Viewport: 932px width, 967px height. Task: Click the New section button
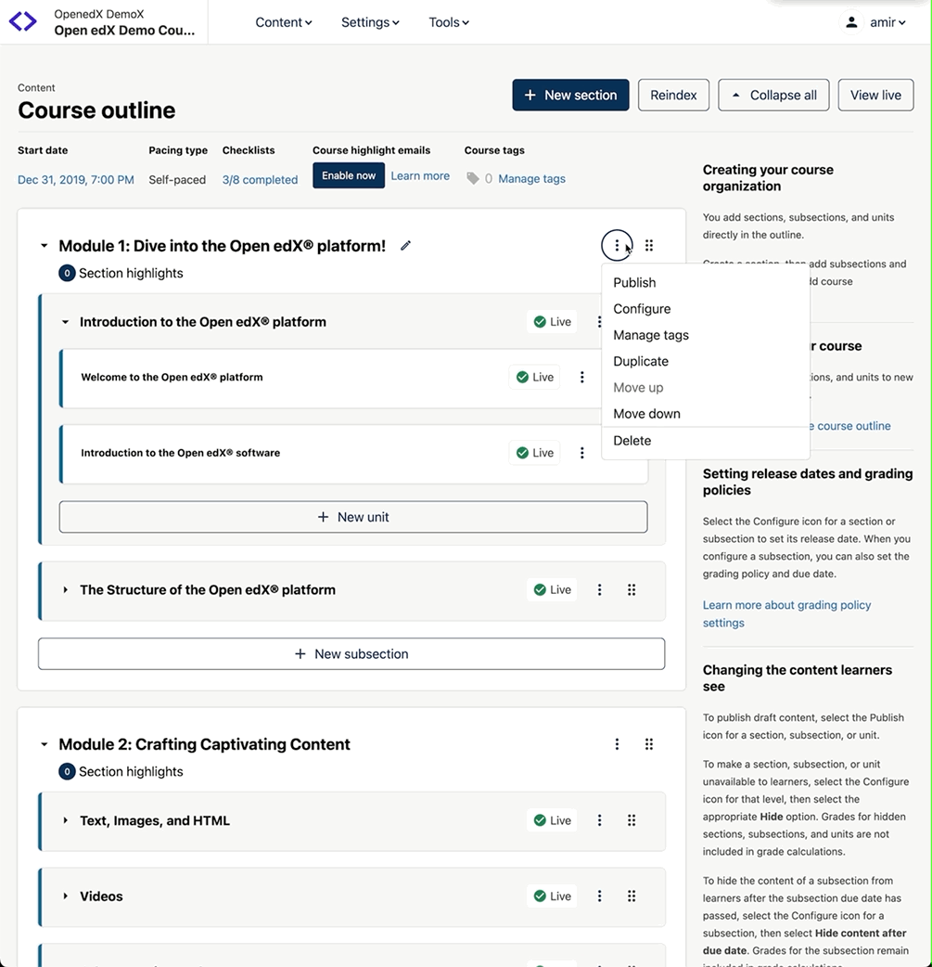coord(570,95)
